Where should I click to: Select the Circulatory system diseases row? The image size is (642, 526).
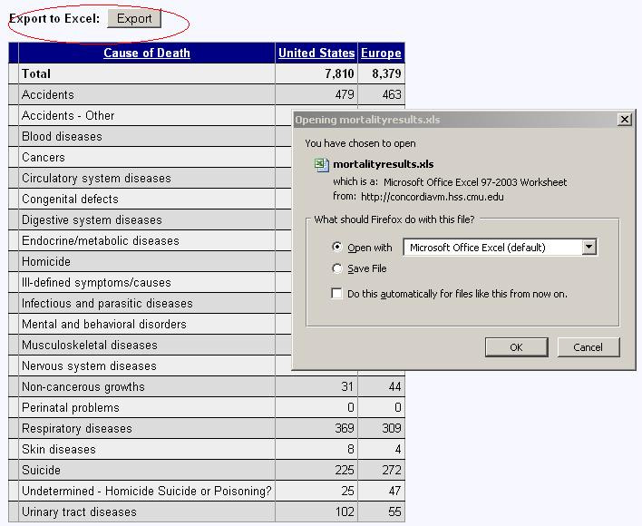(96, 179)
